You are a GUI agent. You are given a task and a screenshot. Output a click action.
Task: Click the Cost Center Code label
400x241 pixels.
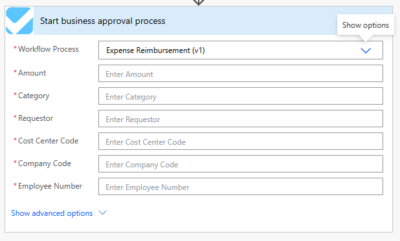point(48,141)
